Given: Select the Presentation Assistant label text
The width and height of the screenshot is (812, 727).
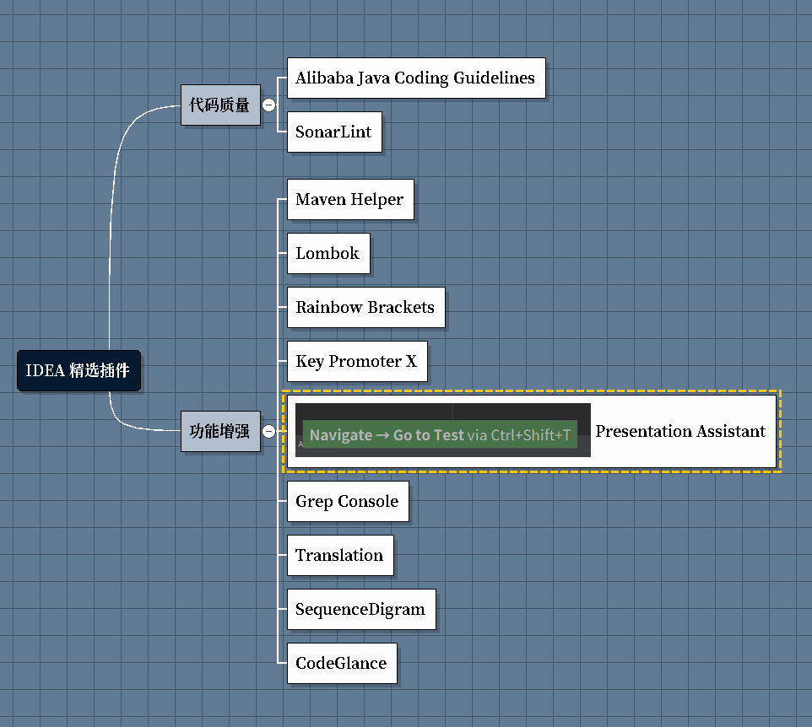Looking at the screenshot, I should click(x=680, y=431).
